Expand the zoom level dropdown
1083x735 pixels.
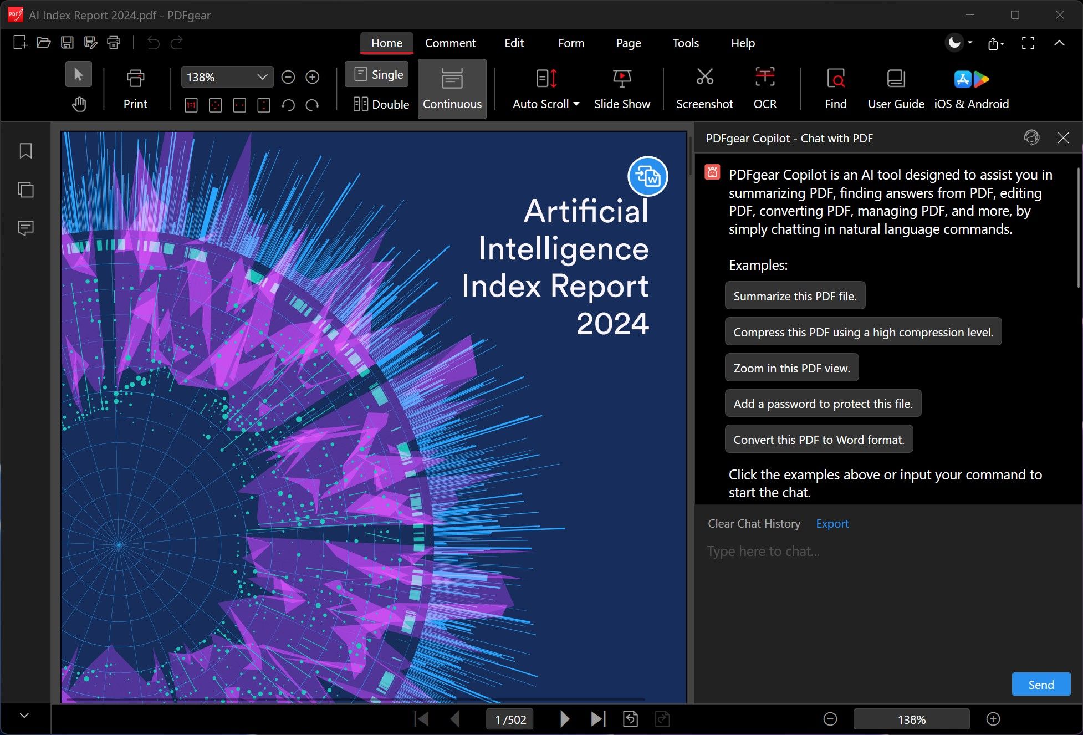262,77
